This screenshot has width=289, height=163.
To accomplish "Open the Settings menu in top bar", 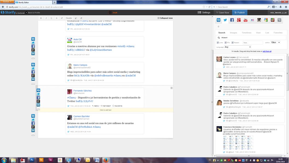I will click(x=204, y=13).
